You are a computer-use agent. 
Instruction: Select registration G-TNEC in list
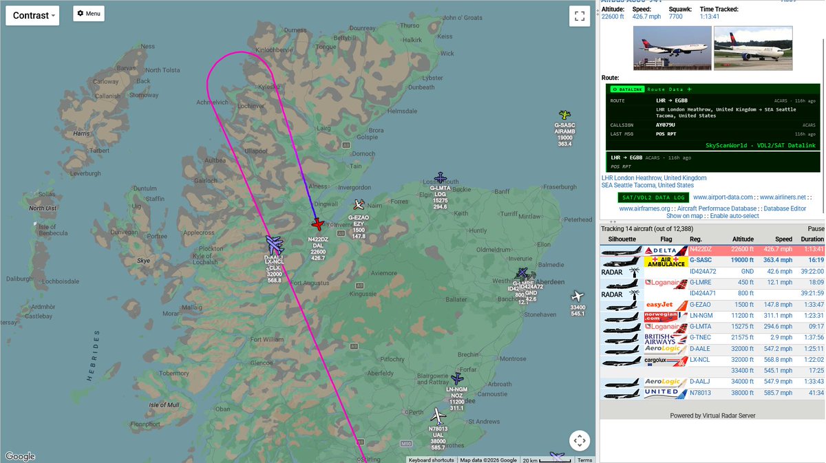click(701, 338)
